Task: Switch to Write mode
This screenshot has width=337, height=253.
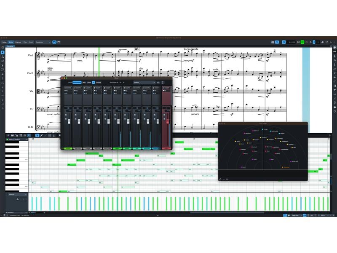Action: click(x=11, y=42)
